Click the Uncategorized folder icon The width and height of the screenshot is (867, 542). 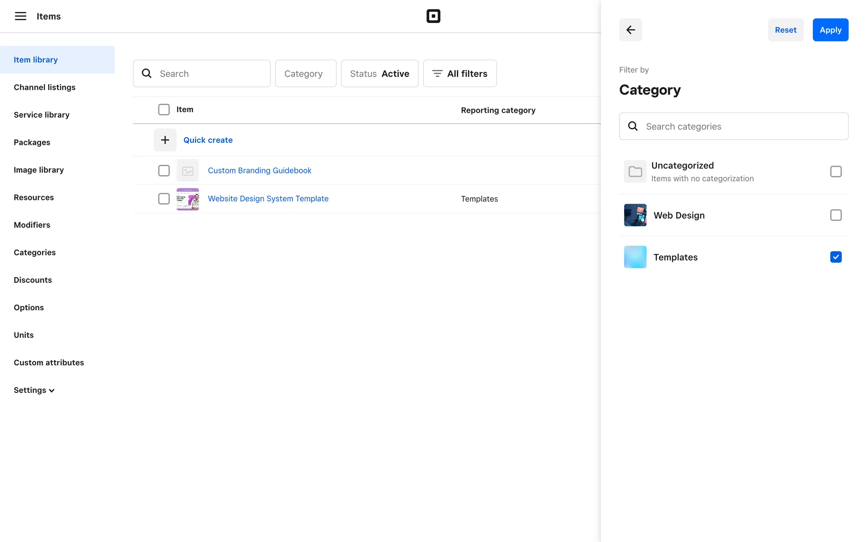(x=635, y=172)
